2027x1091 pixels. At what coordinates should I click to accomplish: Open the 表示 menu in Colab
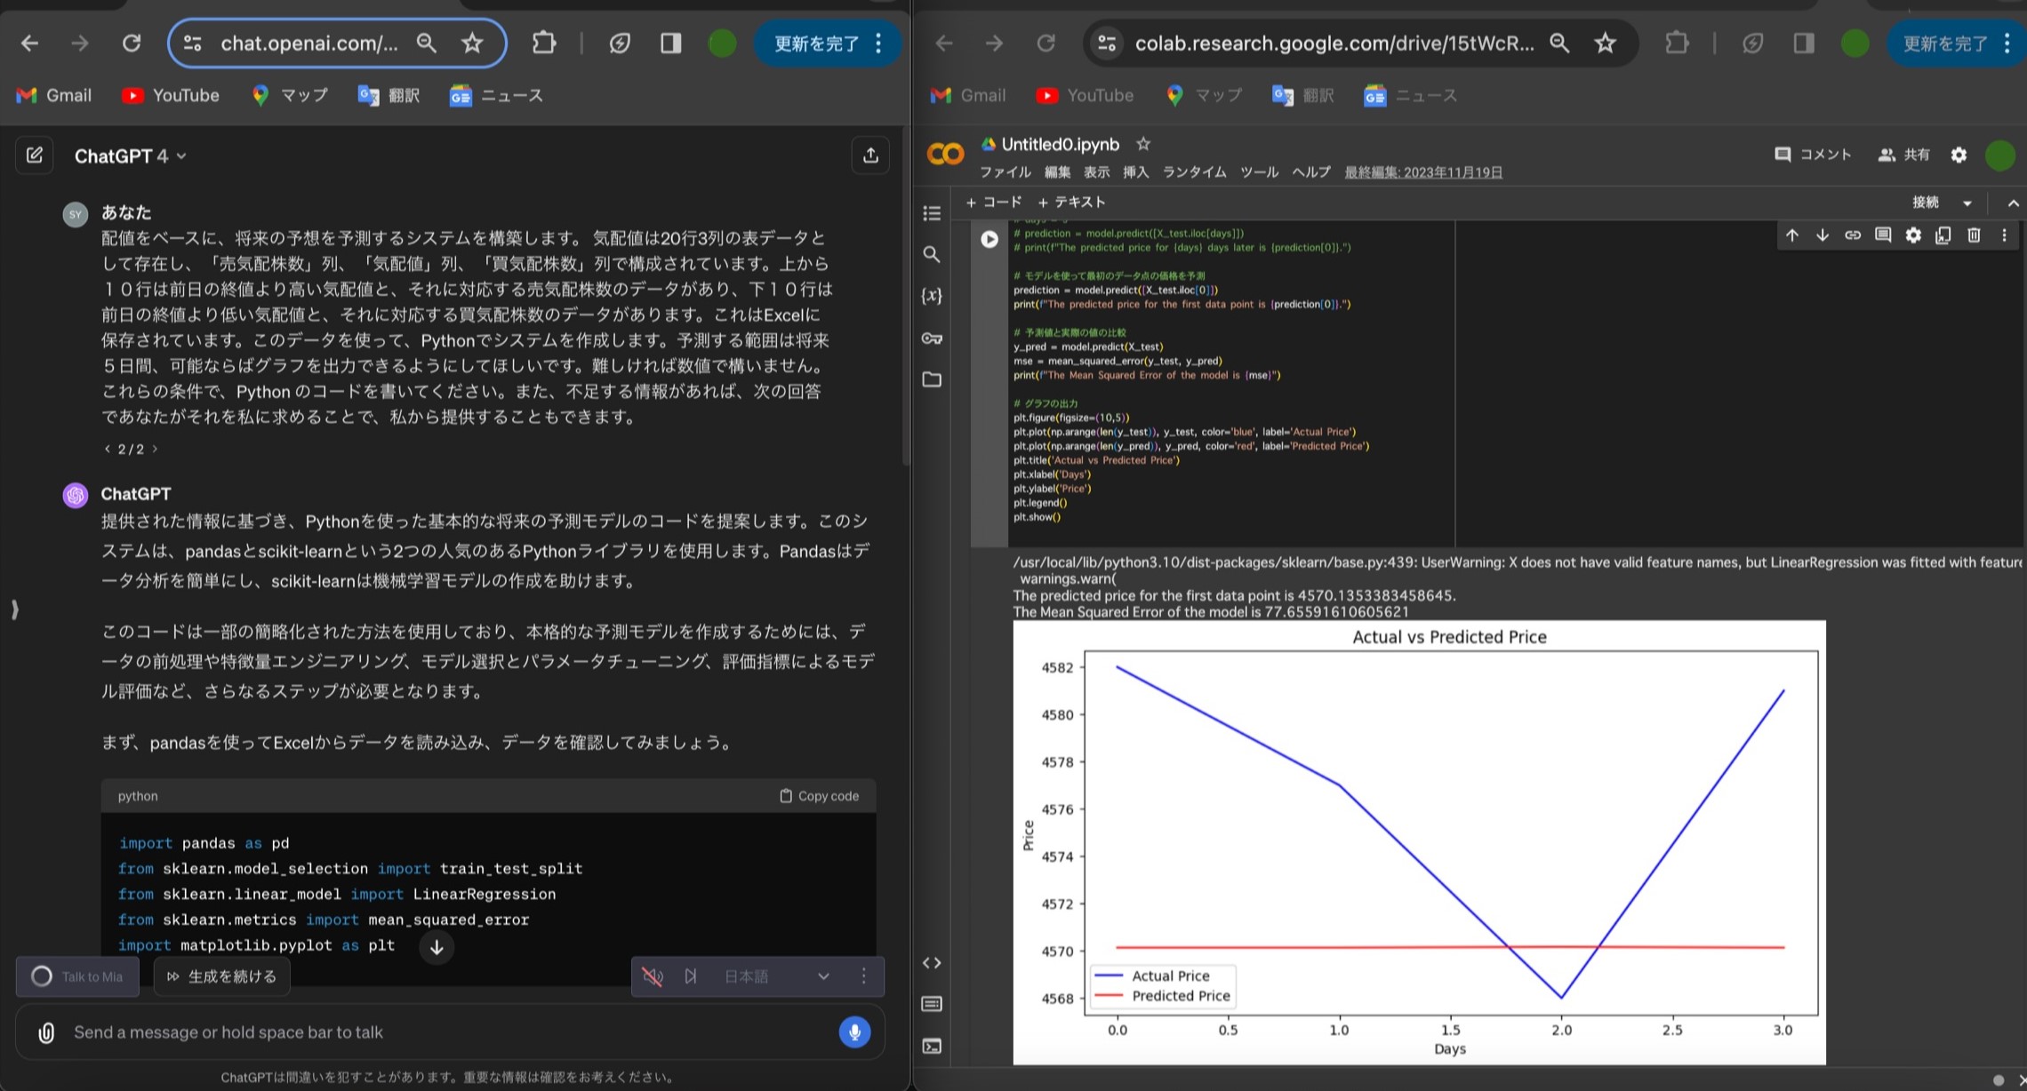pos(1096,172)
